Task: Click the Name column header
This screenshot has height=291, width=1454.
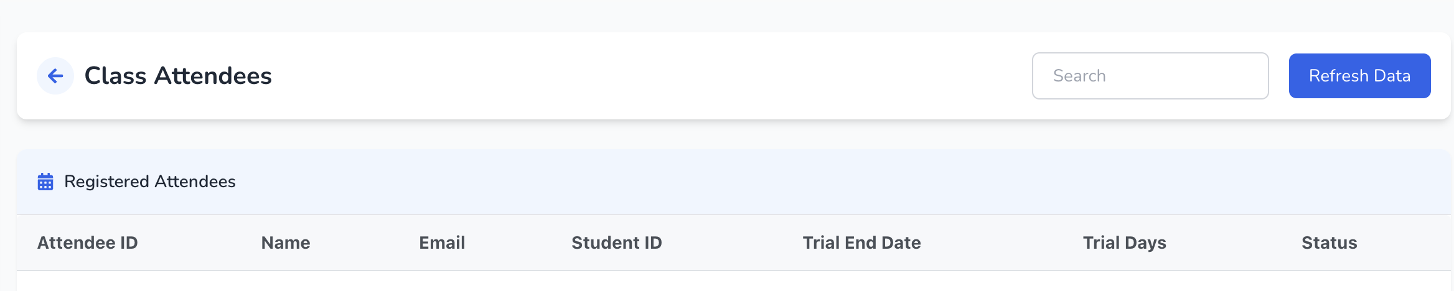Action: pos(286,242)
